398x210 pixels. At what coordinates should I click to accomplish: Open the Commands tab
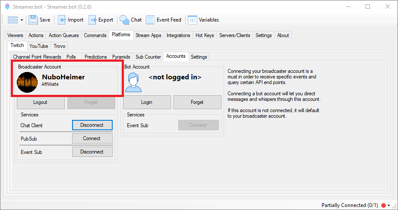point(95,35)
